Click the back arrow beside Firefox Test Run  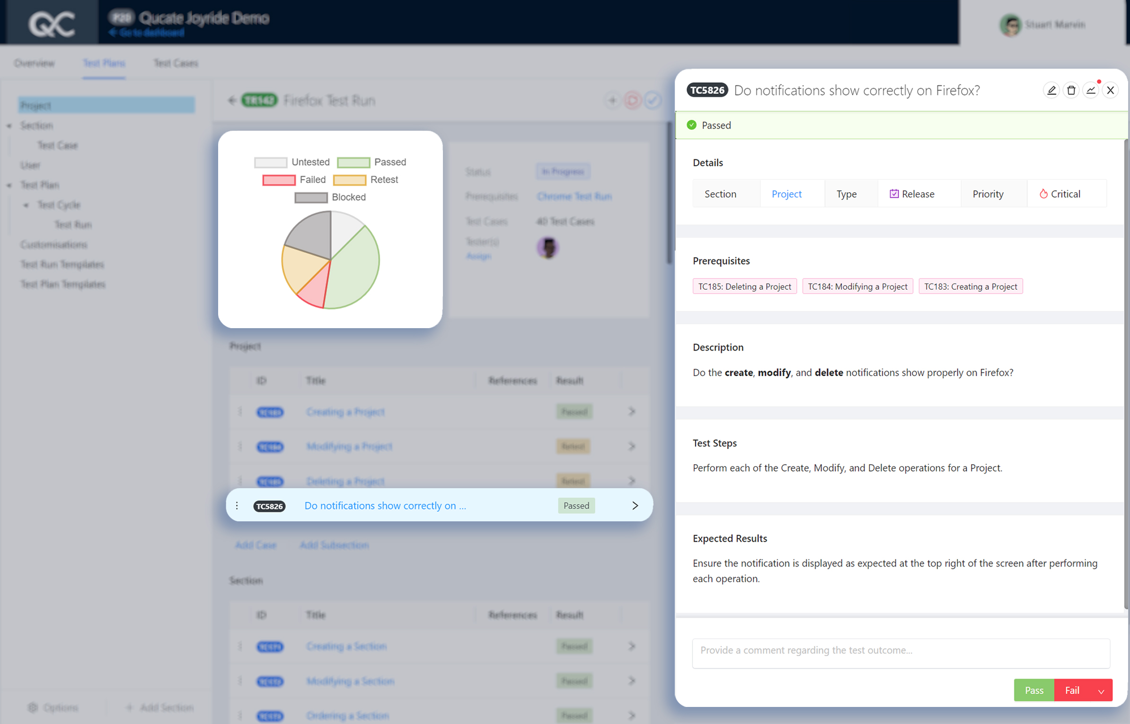click(232, 100)
